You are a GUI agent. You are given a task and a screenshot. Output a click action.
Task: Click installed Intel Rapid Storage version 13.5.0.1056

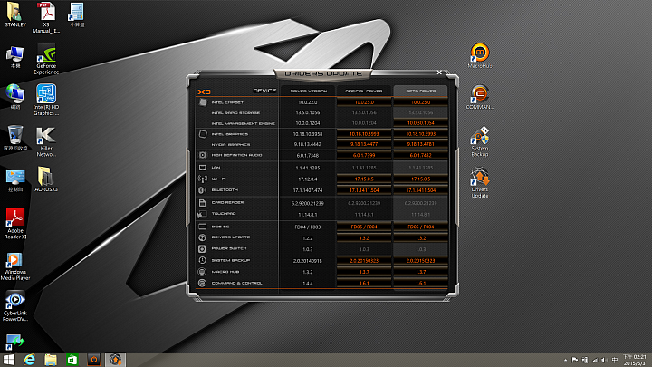pos(308,112)
